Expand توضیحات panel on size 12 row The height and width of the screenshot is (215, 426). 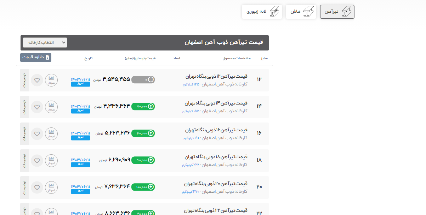coord(24,80)
